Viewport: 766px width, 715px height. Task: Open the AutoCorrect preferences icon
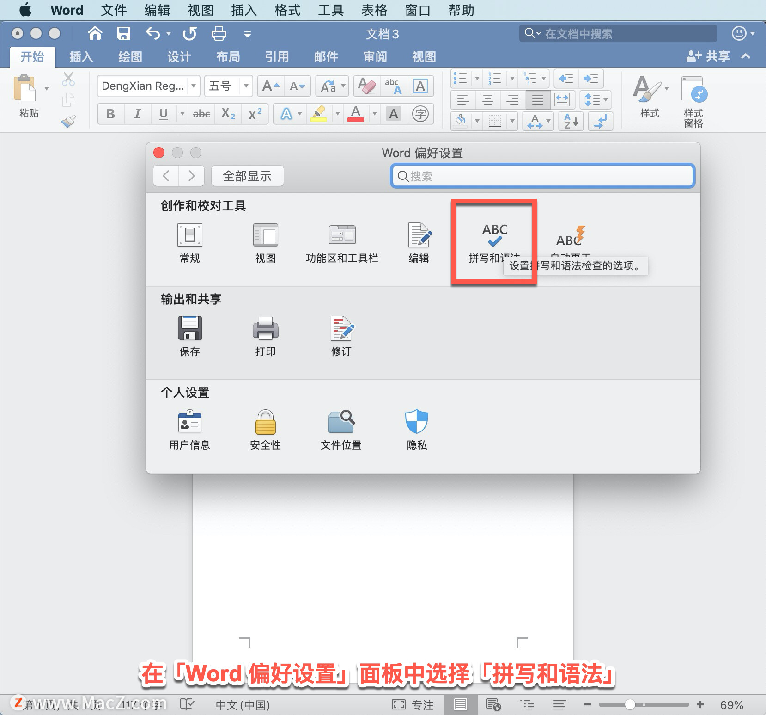click(x=571, y=236)
